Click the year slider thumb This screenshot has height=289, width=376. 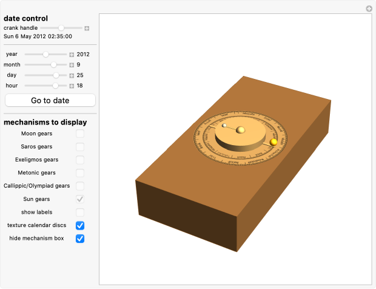pyautogui.click(x=45, y=55)
